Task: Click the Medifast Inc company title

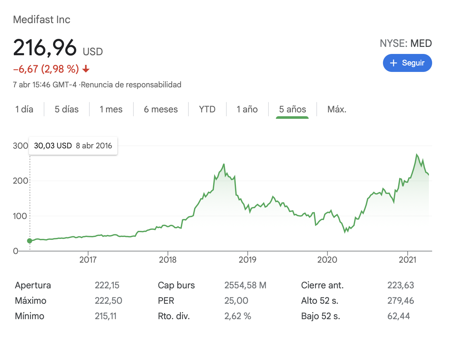Action: [x=41, y=20]
